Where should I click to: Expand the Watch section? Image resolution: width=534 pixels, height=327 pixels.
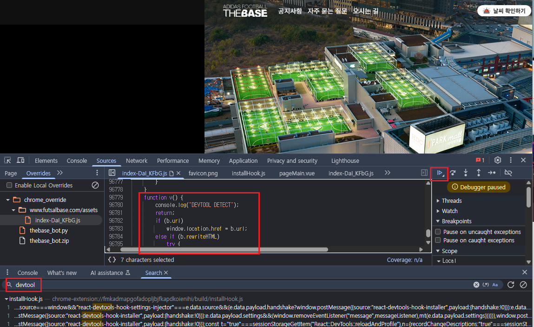point(449,211)
